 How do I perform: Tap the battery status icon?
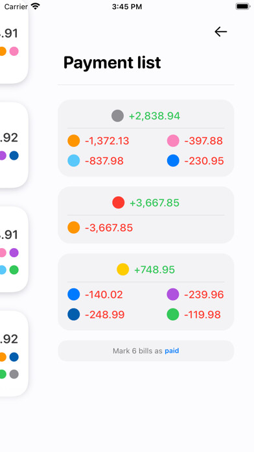pyautogui.click(x=243, y=6)
